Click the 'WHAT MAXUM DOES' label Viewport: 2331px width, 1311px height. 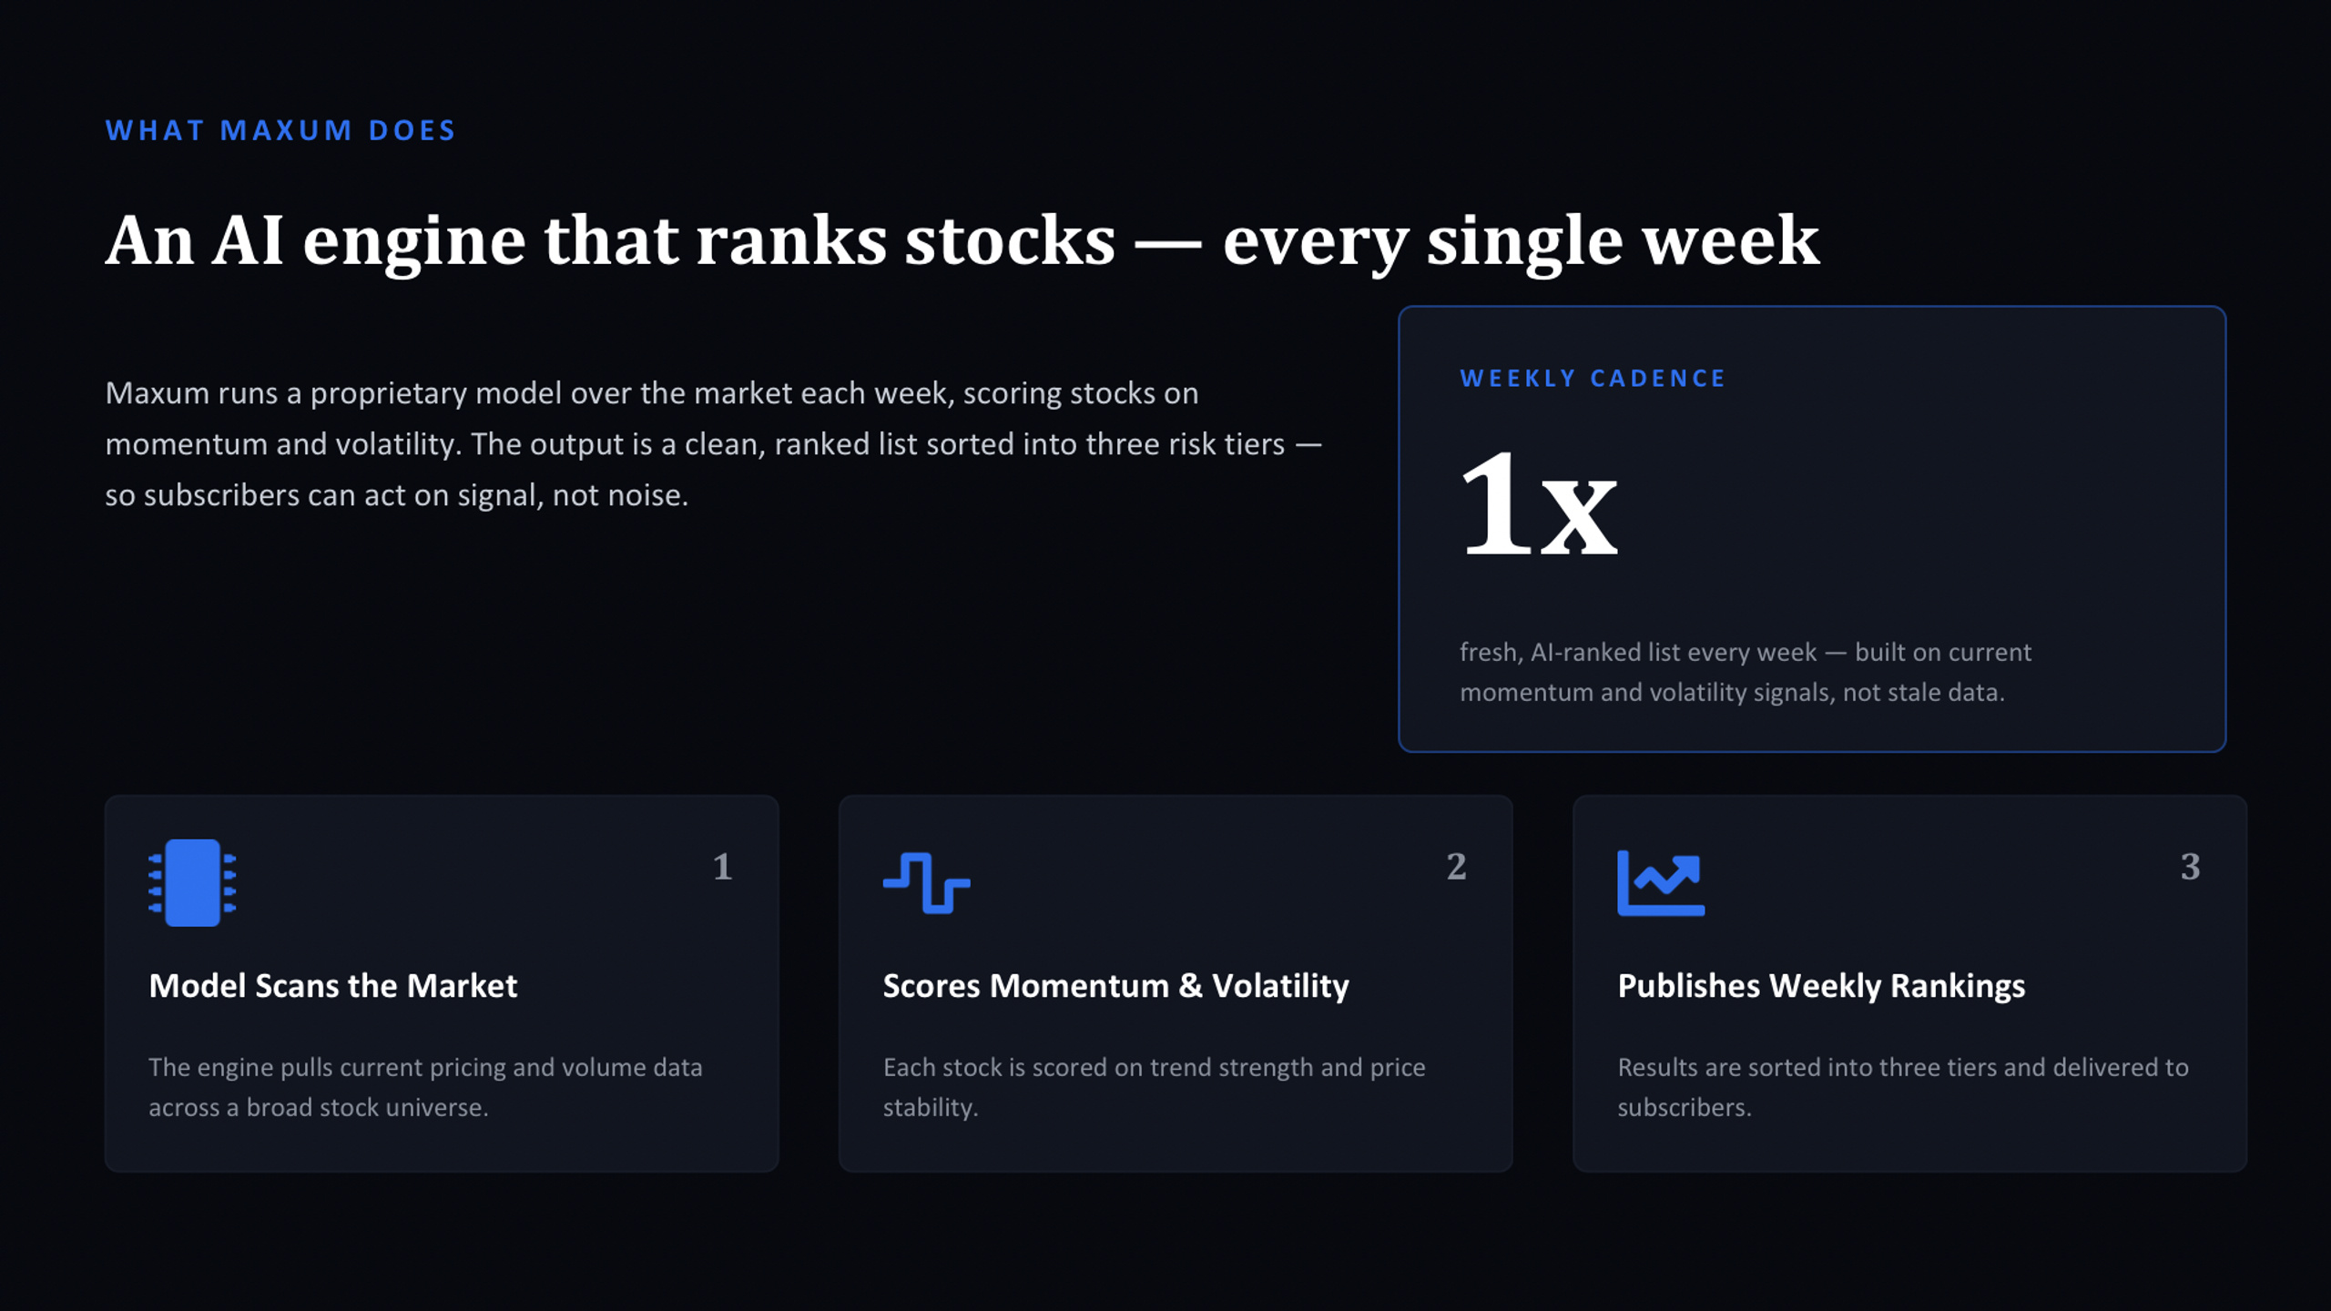[x=280, y=130]
